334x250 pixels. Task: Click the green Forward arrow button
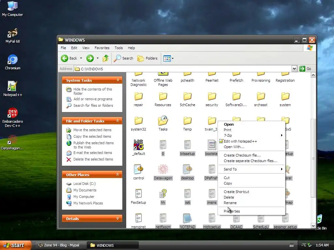coord(90,58)
